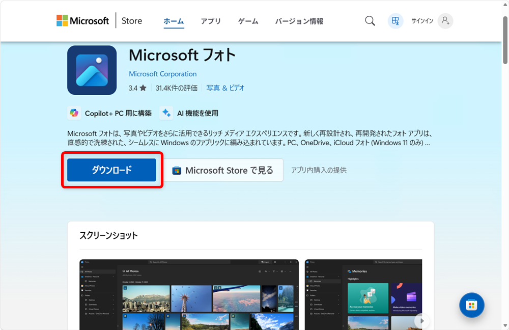Click the AI 機能を使用 label

click(x=197, y=114)
